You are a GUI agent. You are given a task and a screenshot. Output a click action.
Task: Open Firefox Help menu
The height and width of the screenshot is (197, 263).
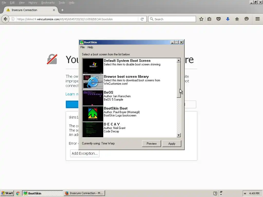pyautogui.click(x=71, y=3)
